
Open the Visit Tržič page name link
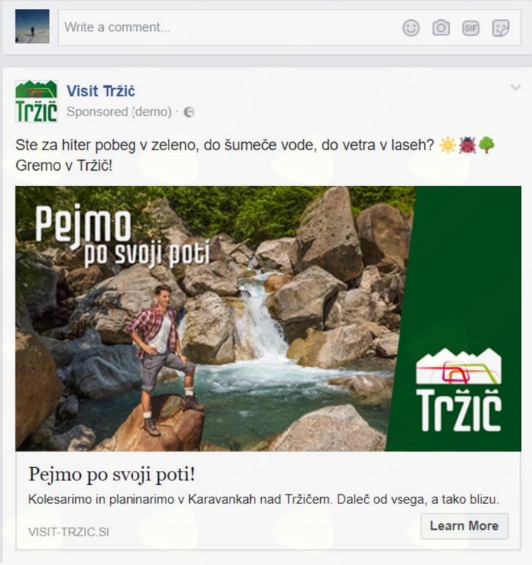[101, 91]
